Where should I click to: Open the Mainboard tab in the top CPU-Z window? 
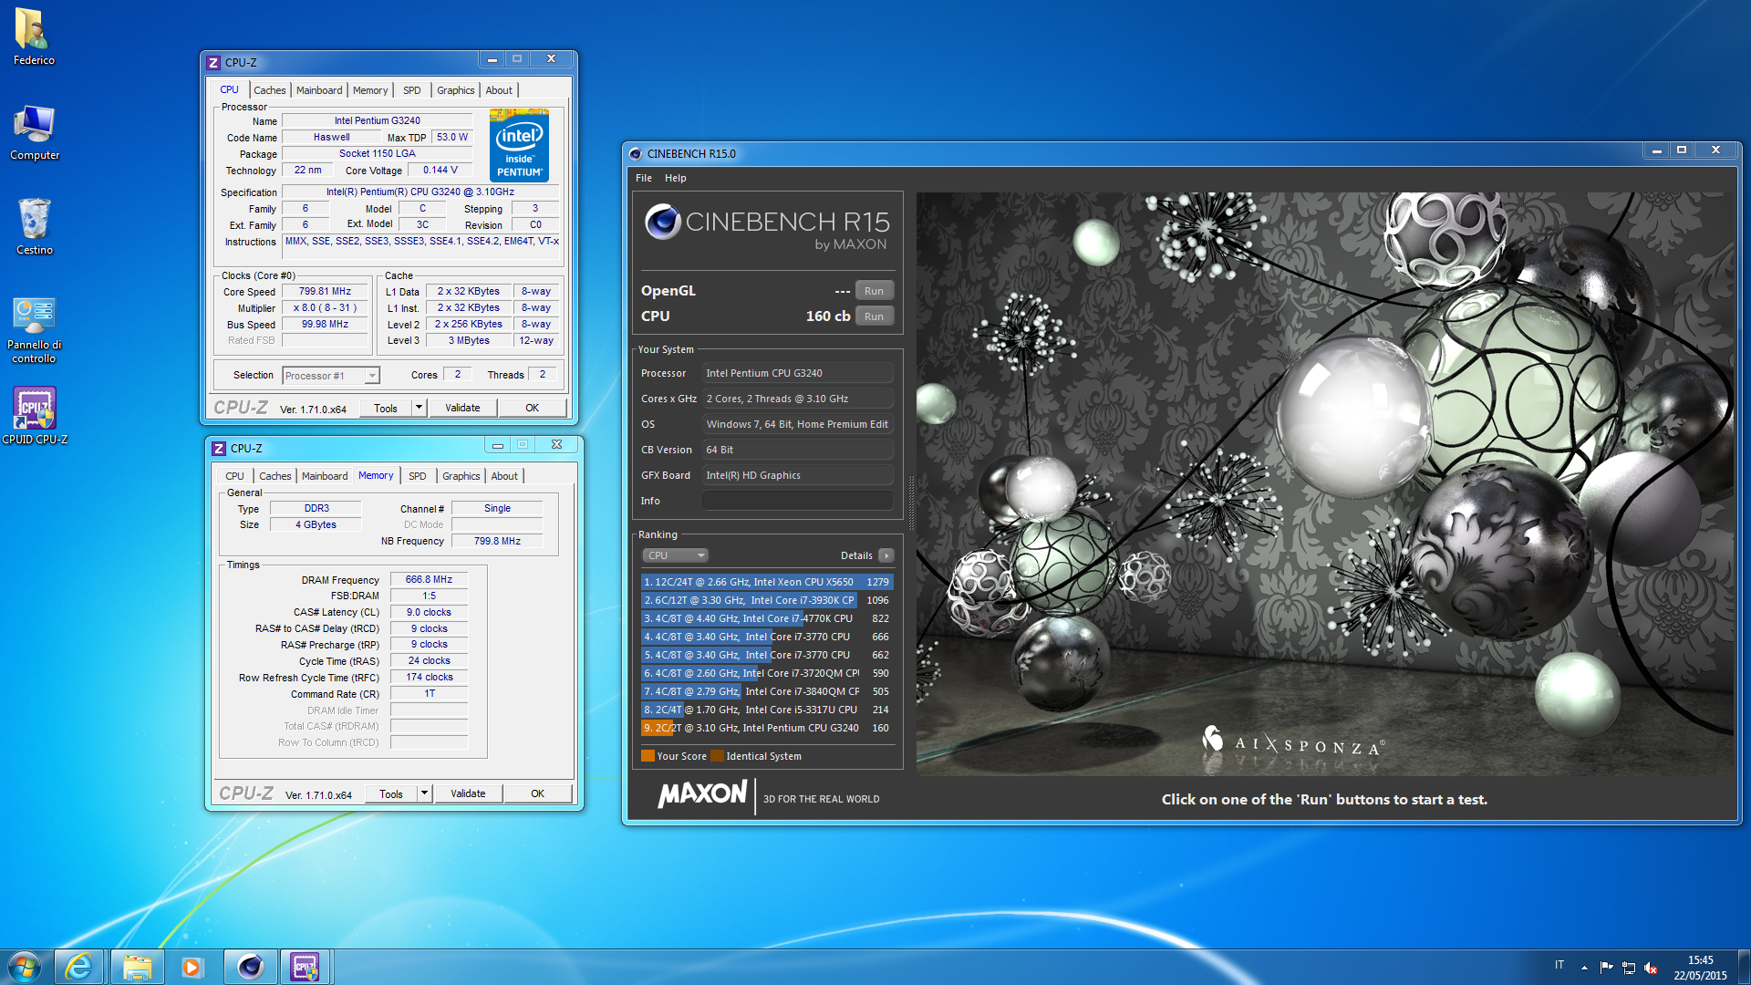coord(319,90)
